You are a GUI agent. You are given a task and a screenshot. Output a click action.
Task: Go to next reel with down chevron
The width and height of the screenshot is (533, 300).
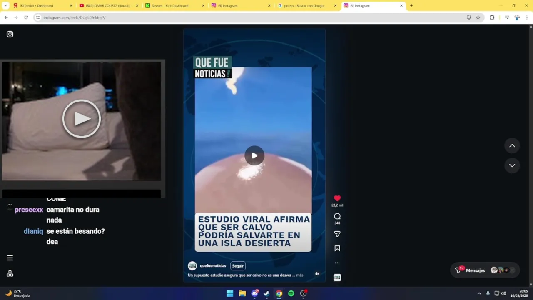[x=512, y=165]
